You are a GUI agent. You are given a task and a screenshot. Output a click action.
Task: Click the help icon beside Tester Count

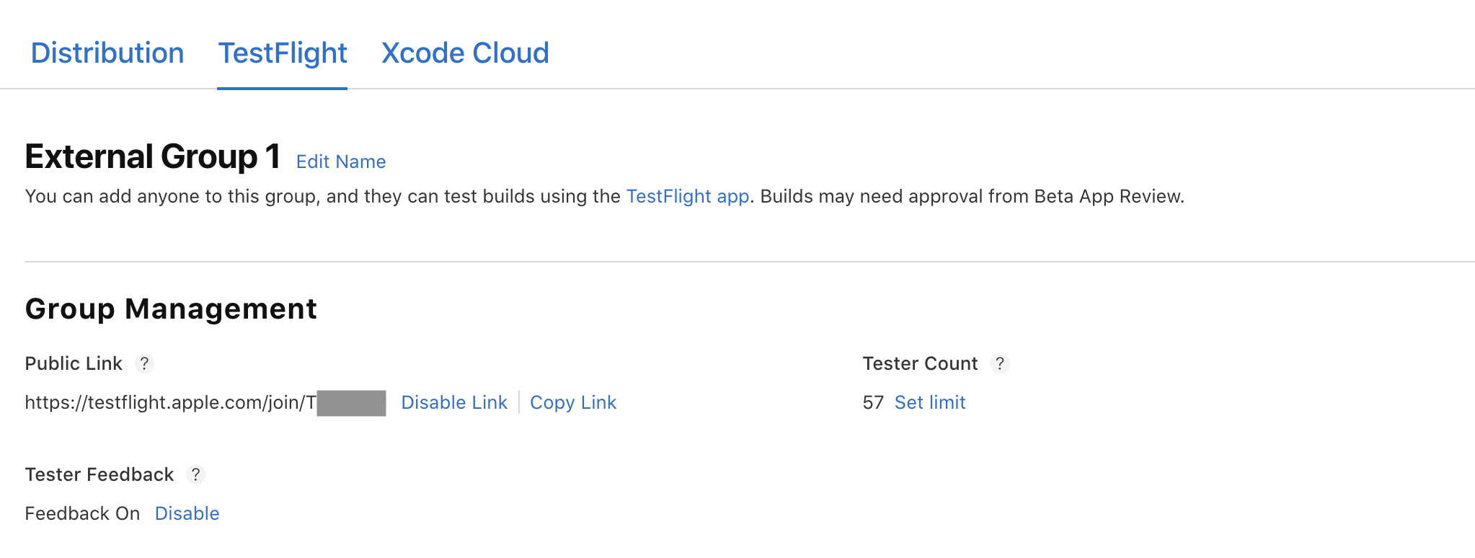click(x=1001, y=364)
